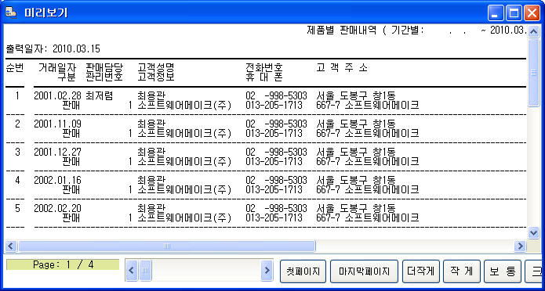Select the 보 통 zoom button
545x291 pixels.
503,271
